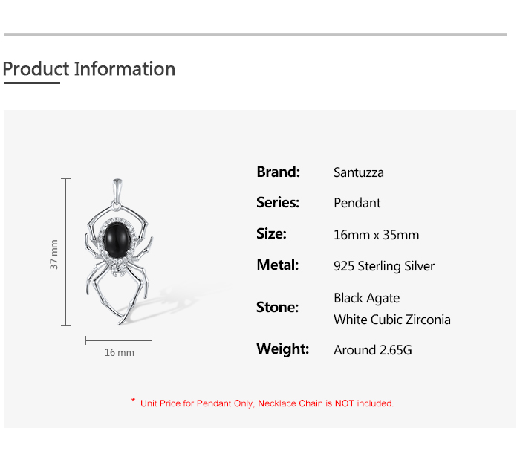
Task: Click the Around 2.65G weight value
Action: tap(373, 349)
